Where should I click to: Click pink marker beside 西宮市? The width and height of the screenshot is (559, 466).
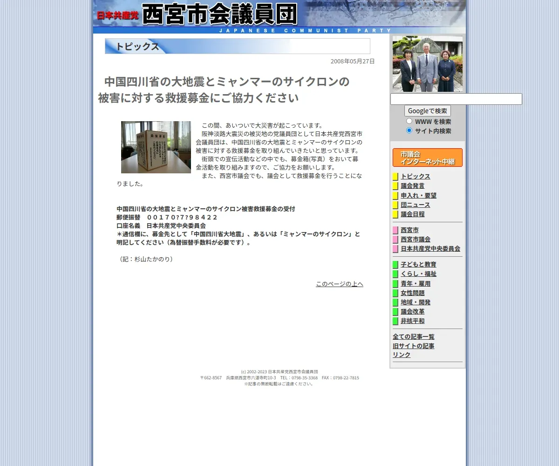[395, 230]
